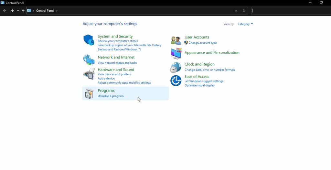The image size is (331, 170).
Task: Go up one level with up arrow
Action: click(x=23, y=11)
